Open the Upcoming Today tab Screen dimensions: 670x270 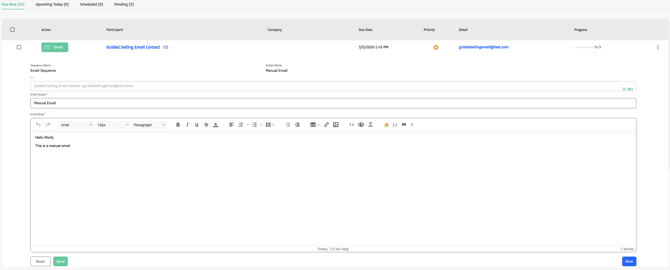[52, 4]
